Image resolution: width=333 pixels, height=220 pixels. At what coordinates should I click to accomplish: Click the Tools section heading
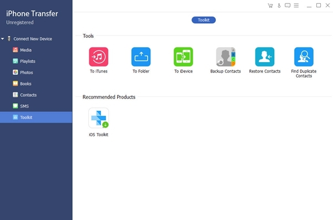coord(88,36)
